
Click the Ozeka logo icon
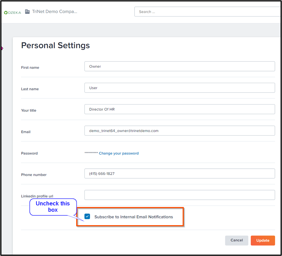[12, 13]
